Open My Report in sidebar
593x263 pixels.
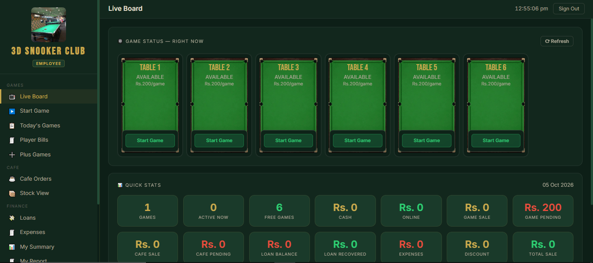[49, 259]
